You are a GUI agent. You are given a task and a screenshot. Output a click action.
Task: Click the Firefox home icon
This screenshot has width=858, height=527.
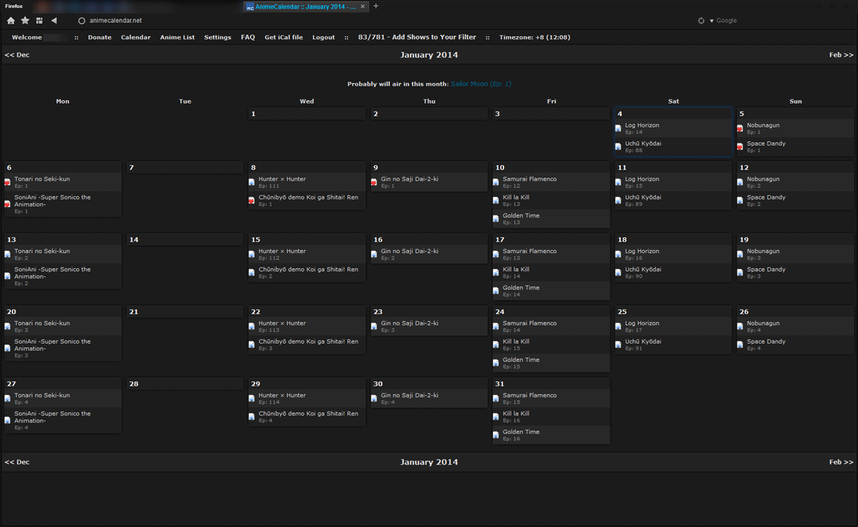11,21
